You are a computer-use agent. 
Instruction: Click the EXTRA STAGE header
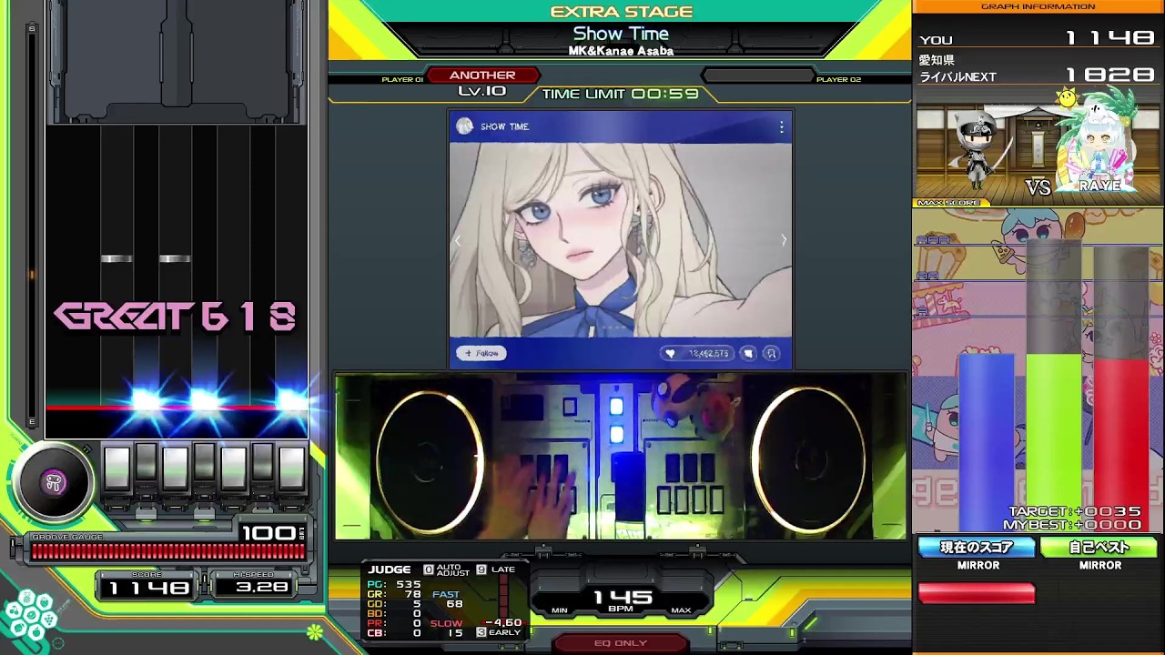(x=622, y=11)
